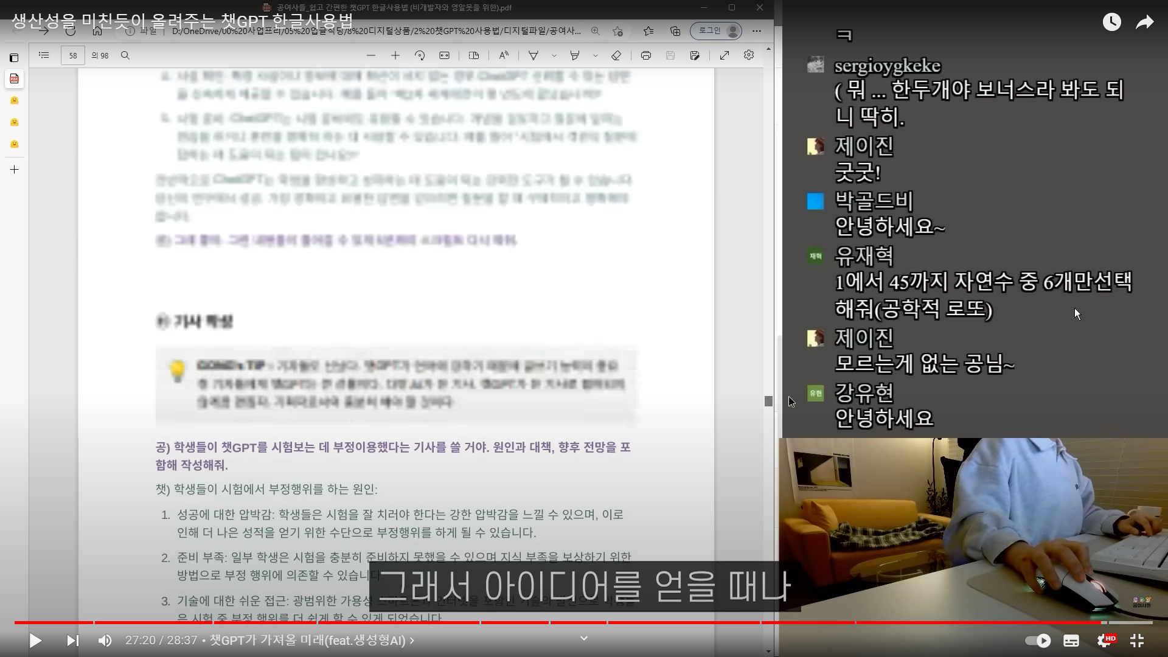Image resolution: width=1168 pixels, height=657 pixels.
Task: Refresh the browser page
Action: [71, 30]
